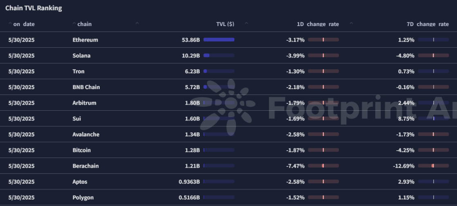
Task: Click the Ethereum TVL bar
Action: point(219,40)
